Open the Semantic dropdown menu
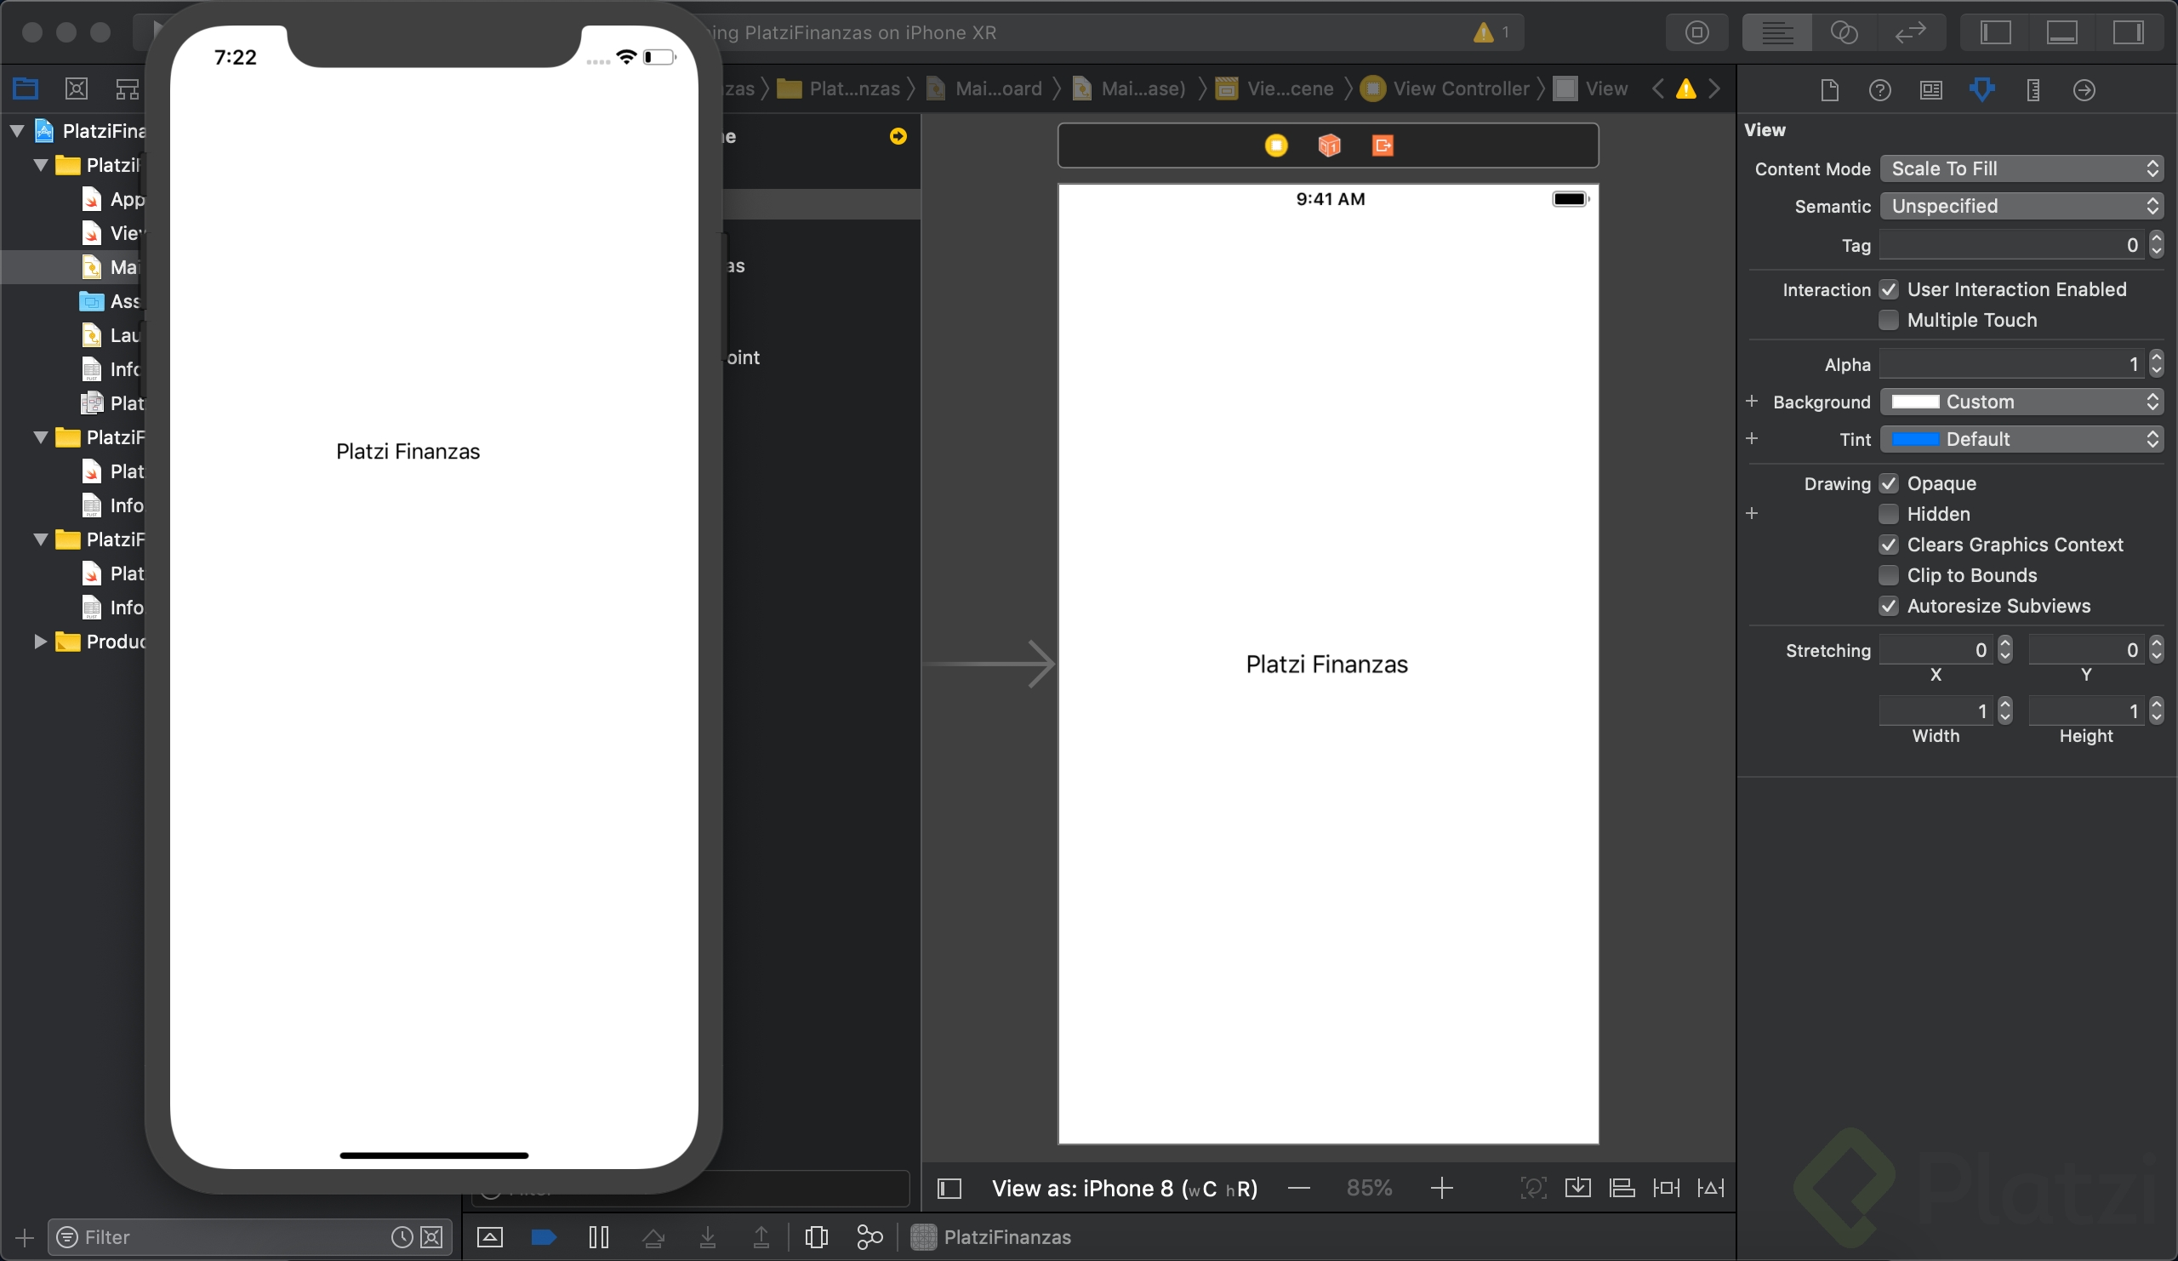 (x=2021, y=206)
